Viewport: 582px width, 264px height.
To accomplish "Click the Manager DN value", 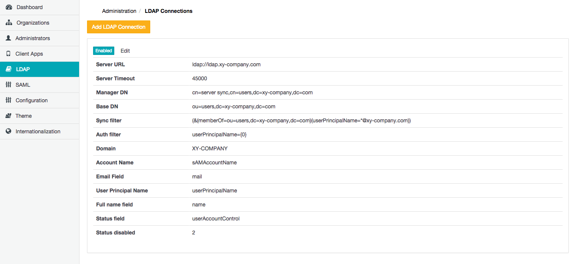I will (x=252, y=92).
